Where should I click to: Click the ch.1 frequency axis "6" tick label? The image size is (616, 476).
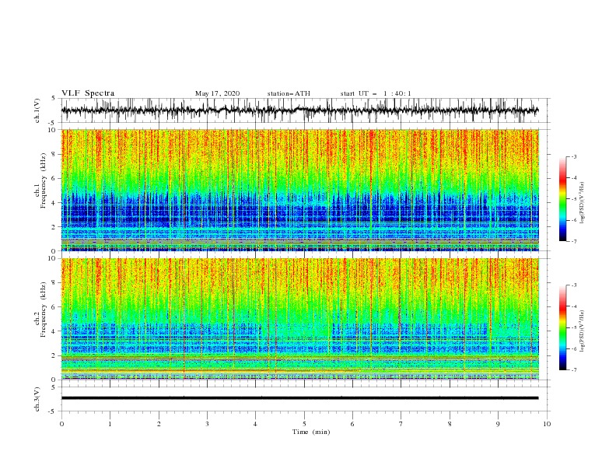pos(54,178)
